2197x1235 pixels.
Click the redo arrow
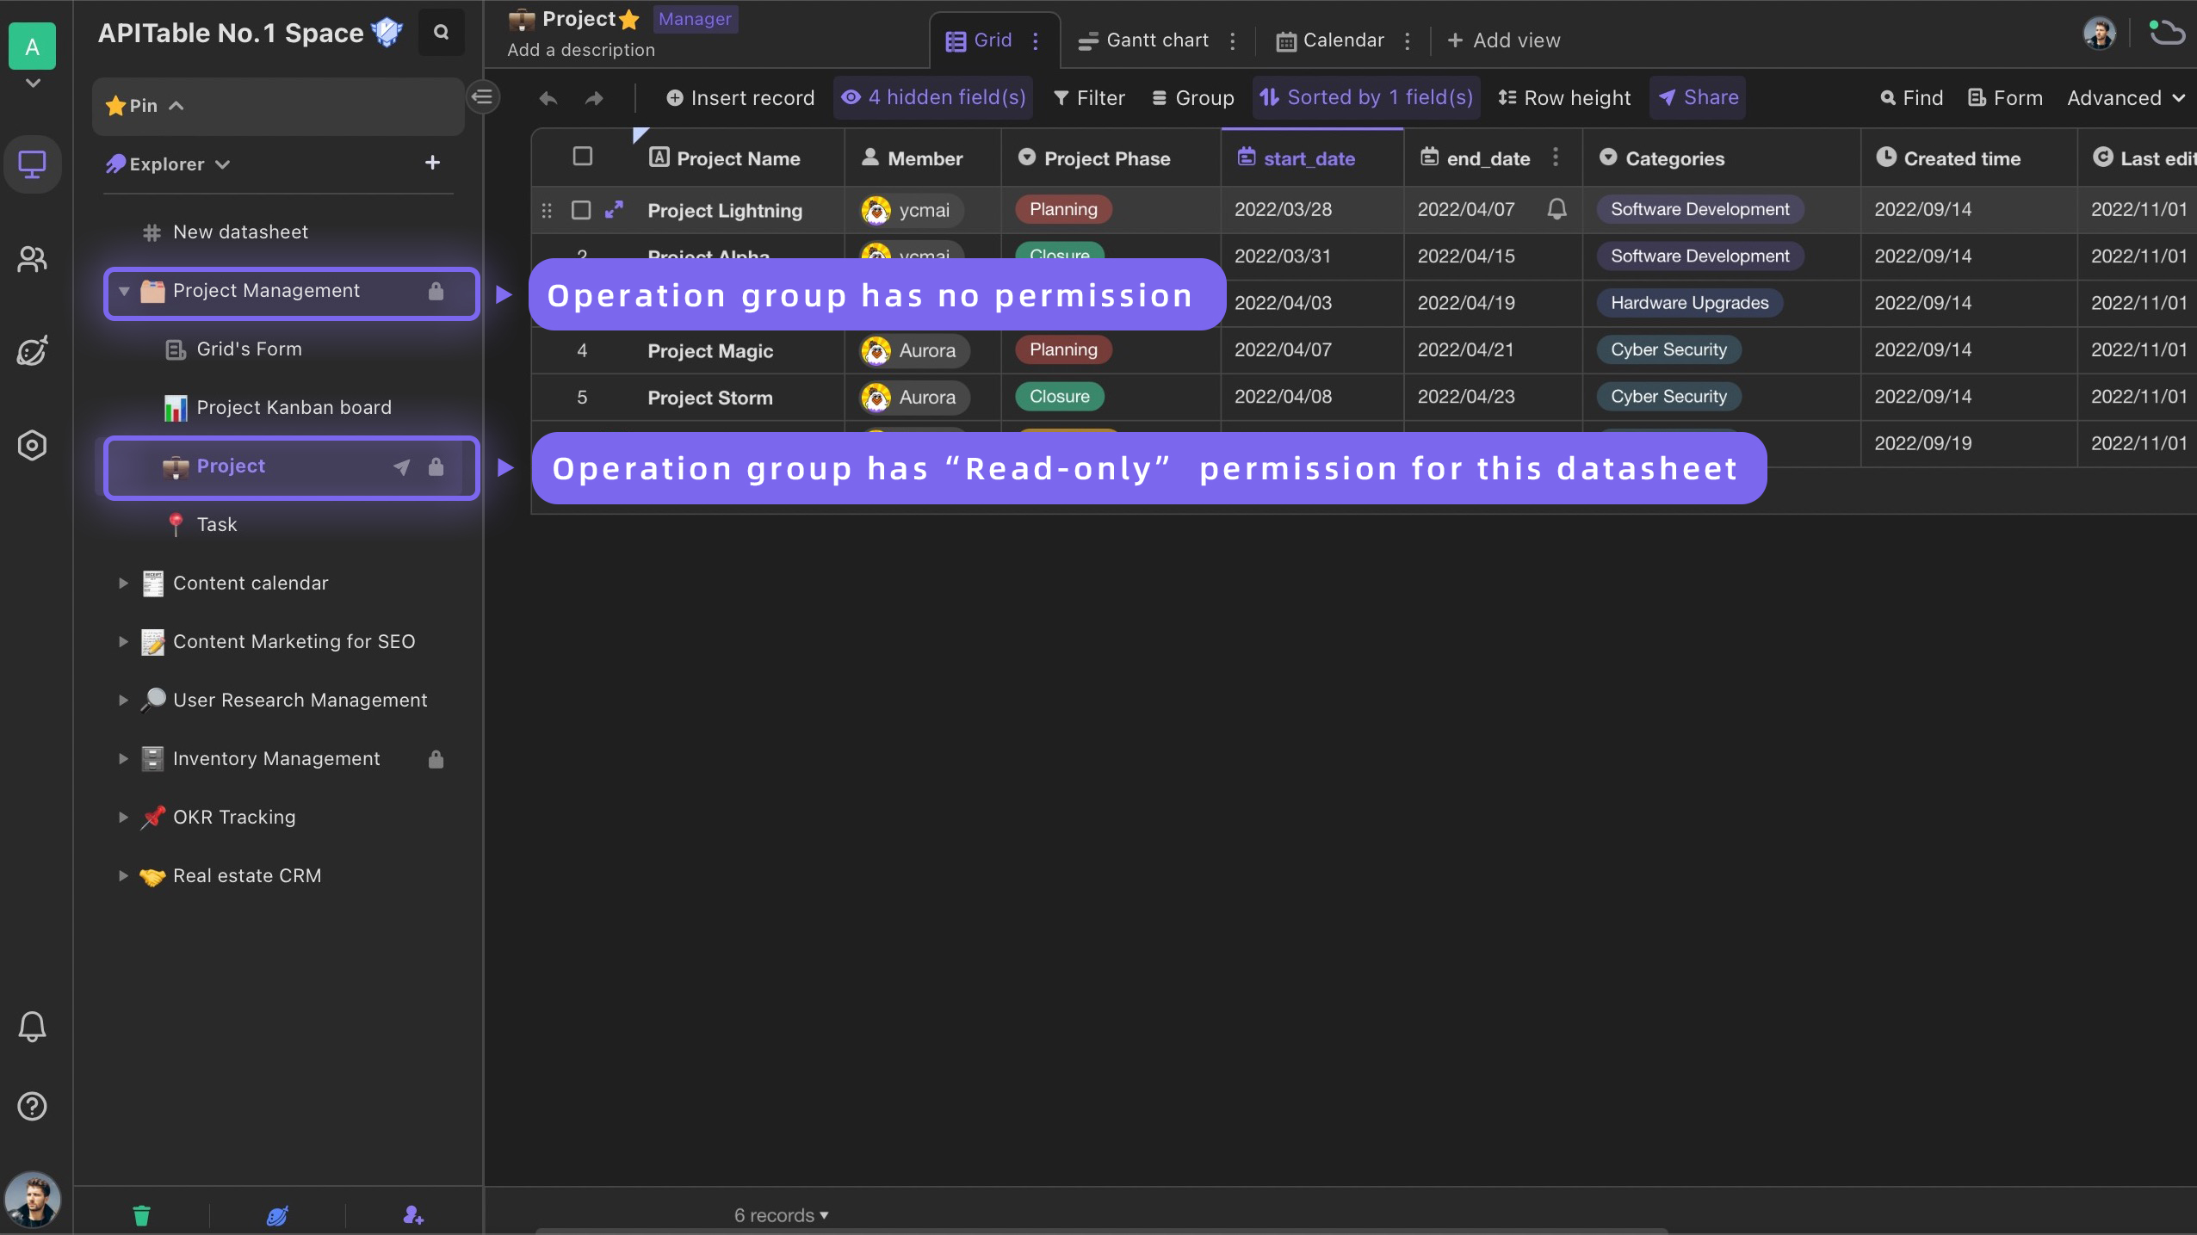594,99
